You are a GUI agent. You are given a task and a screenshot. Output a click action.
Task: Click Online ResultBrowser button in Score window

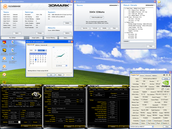(x=97, y=17)
